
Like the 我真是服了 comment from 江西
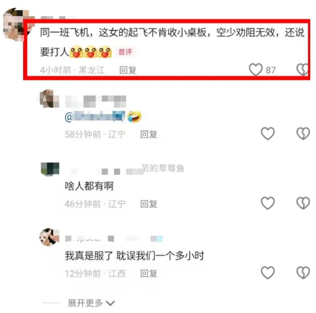tap(268, 273)
